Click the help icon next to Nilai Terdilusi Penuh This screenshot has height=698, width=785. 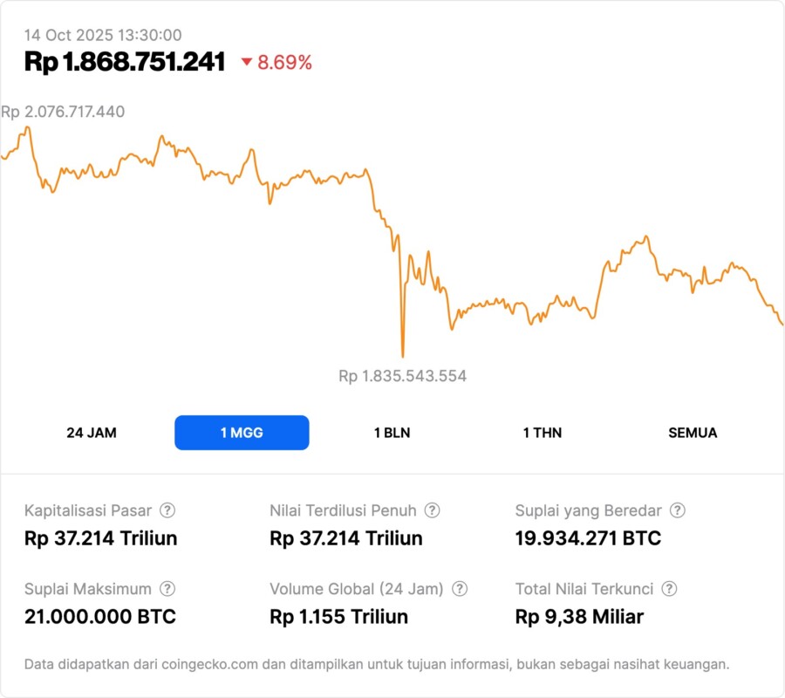coord(432,510)
